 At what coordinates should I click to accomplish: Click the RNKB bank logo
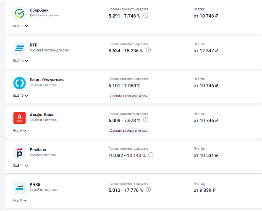point(20,188)
